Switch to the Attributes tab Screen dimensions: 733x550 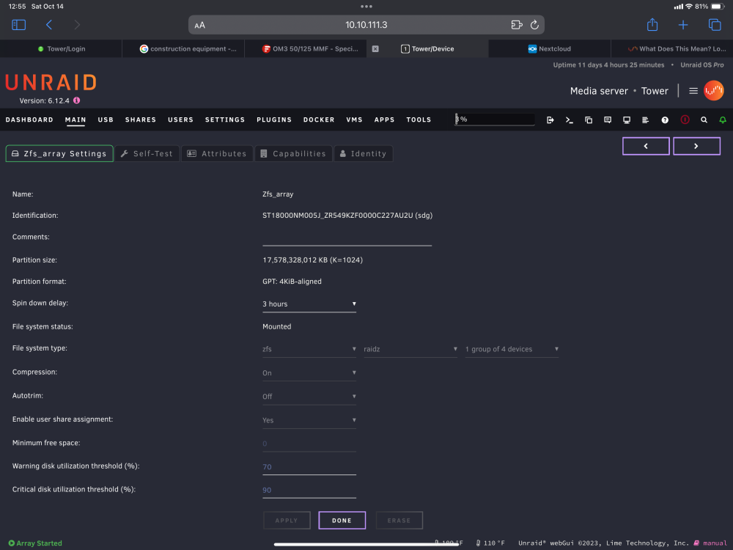[x=217, y=153]
